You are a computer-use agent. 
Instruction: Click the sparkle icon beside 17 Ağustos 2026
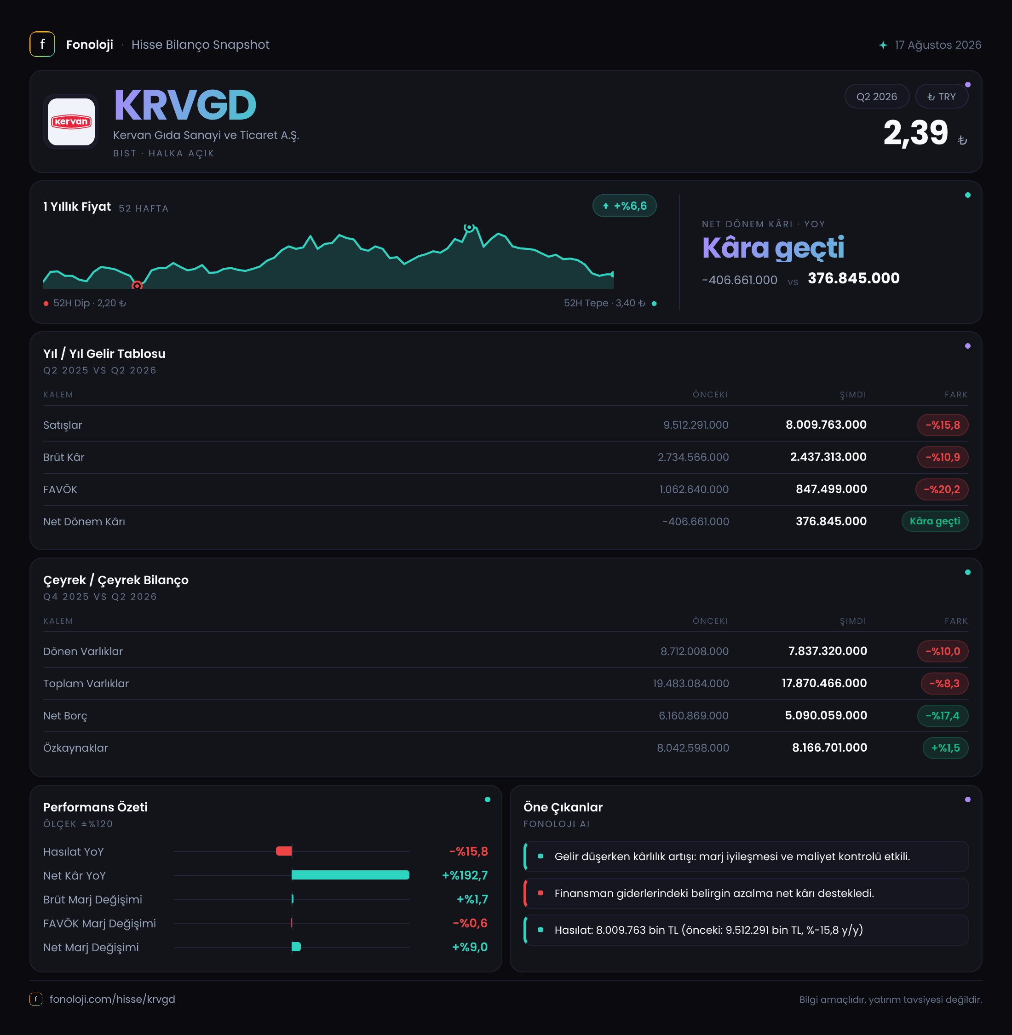(883, 45)
